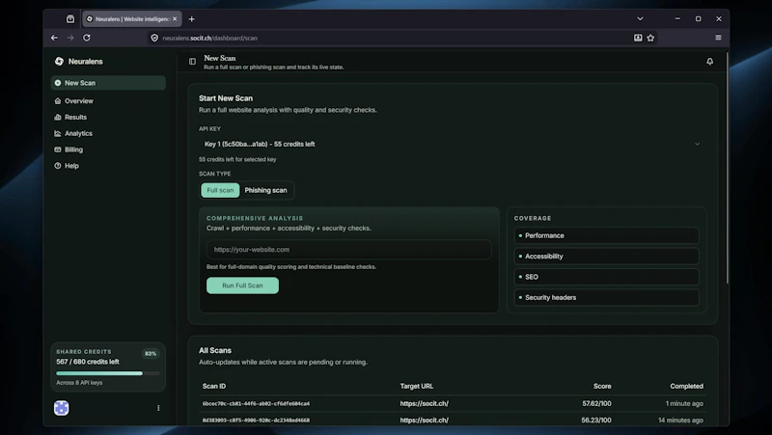Screen dimensions: 772x435
Task: Click the Billing card icon
Action: [x=58, y=150]
